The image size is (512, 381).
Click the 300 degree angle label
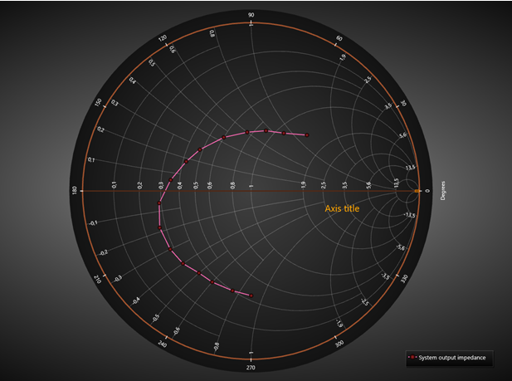[339, 344]
